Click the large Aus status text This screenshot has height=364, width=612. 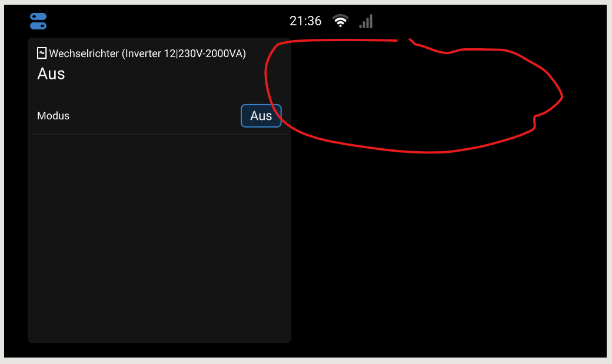(51, 74)
